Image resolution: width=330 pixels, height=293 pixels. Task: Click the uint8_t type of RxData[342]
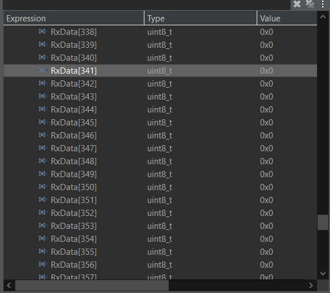point(160,84)
